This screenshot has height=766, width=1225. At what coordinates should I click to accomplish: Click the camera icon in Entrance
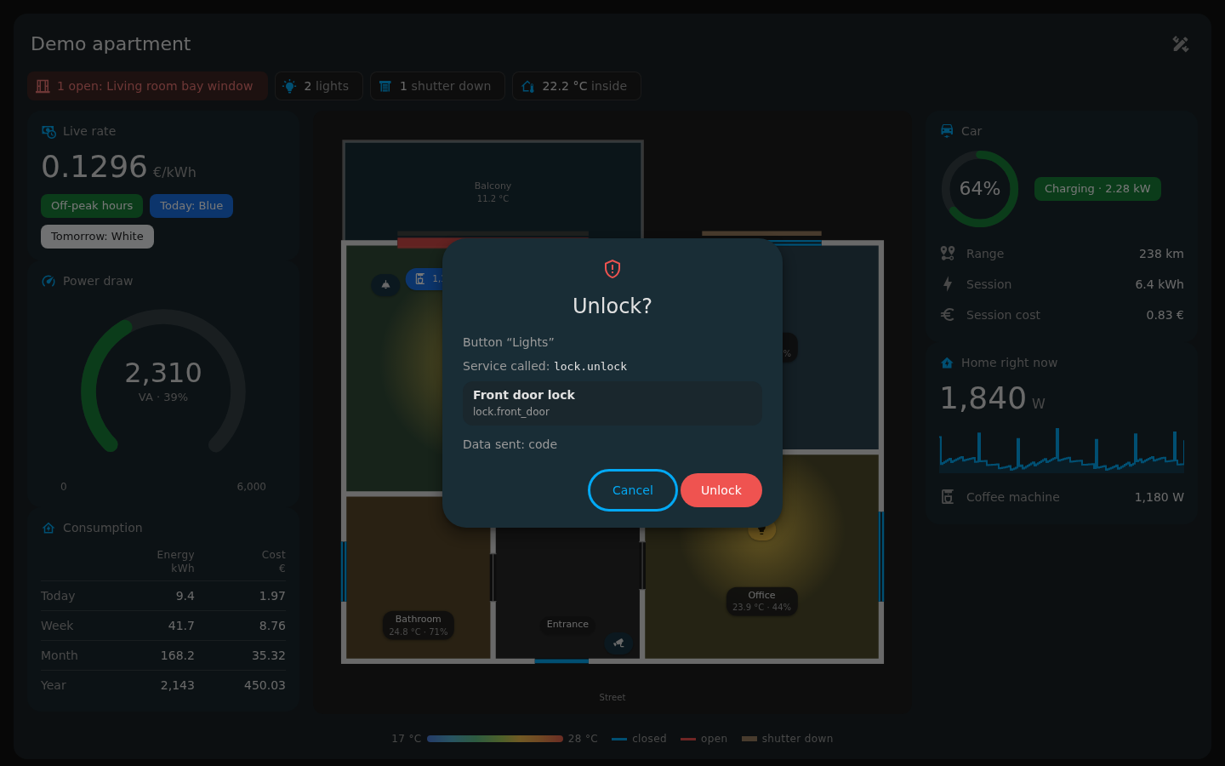pyautogui.click(x=618, y=643)
